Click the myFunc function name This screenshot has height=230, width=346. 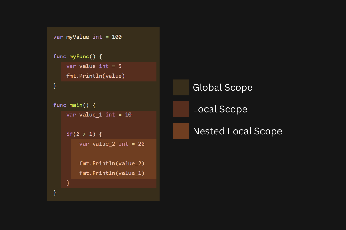tap(79, 57)
